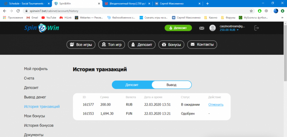Select Депозит transactions toggle
Screen dimensions: 287x137
(132, 85)
